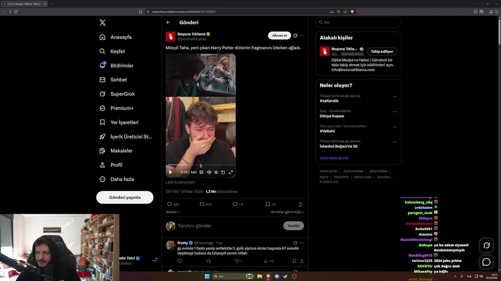The image size is (501, 281).
Task: Open video settings gear
Action: 216,172
